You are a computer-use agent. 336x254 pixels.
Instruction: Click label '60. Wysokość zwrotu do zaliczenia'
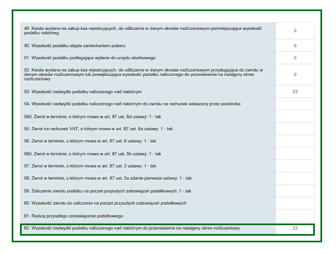click(105, 203)
